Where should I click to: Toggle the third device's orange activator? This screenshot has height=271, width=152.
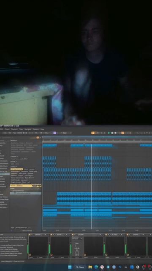point(73,235)
